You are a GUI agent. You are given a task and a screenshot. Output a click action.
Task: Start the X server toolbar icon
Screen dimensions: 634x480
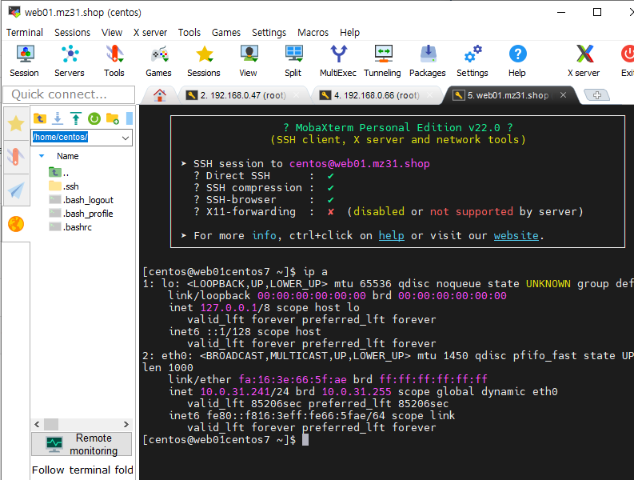tap(584, 61)
